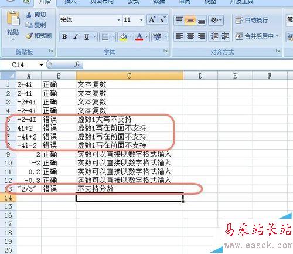
Task: Toggle underline formatting U
Action: pos(87,36)
